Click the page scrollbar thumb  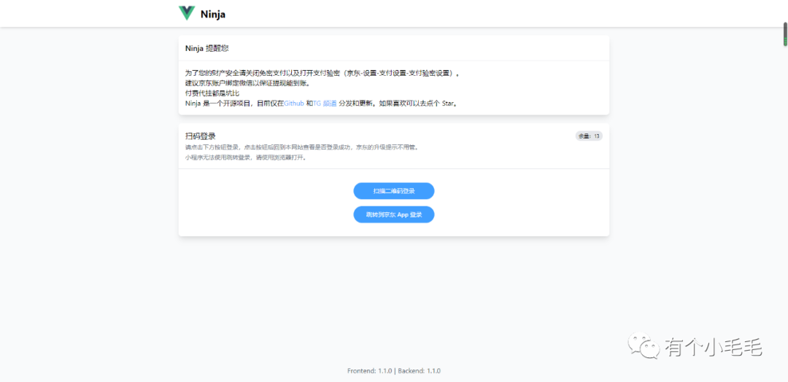785,34
